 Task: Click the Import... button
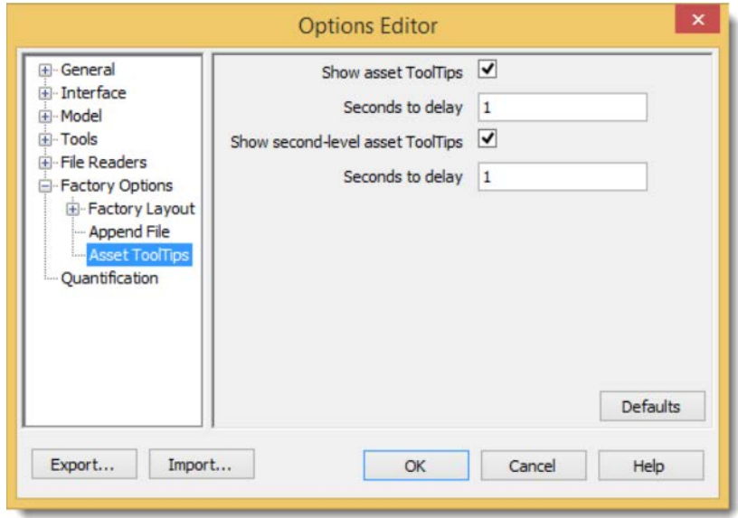(x=201, y=465)
